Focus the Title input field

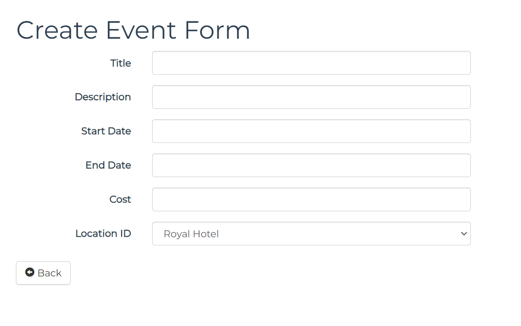(312, 63)
